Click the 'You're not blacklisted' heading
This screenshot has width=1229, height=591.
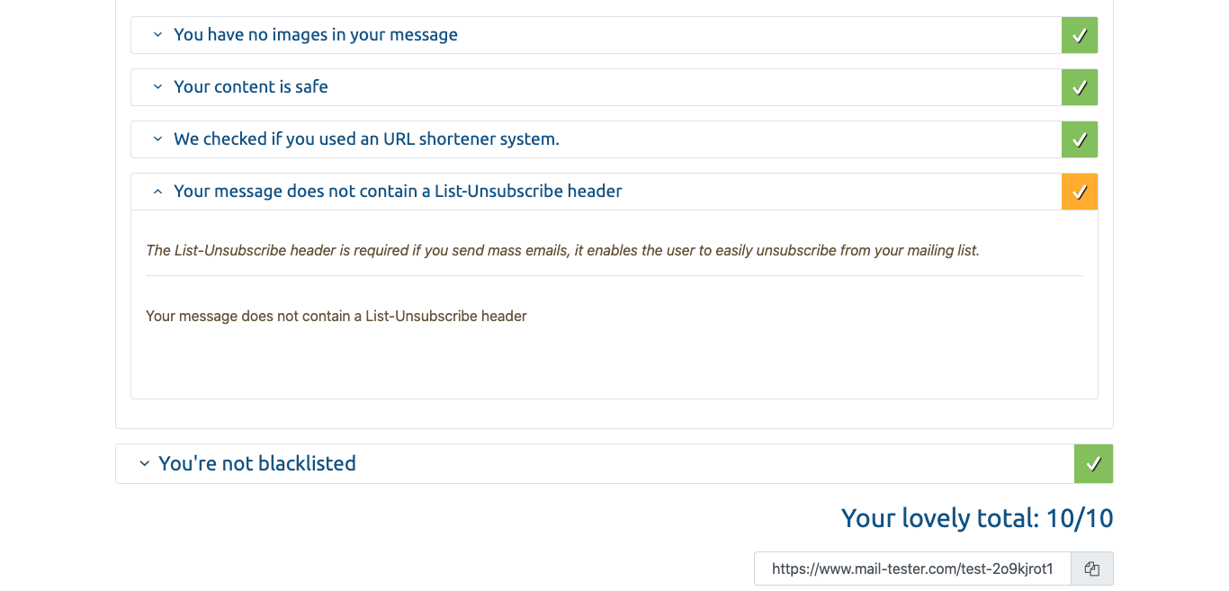[257, 464]
